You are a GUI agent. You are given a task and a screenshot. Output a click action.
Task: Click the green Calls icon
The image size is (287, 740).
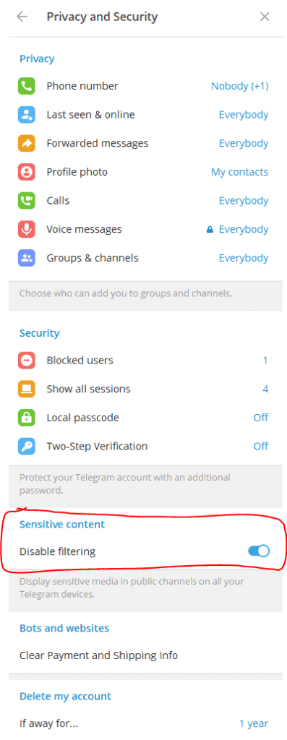[27, 201]
